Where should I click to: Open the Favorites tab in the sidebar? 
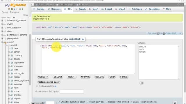(x=14, y=12)
